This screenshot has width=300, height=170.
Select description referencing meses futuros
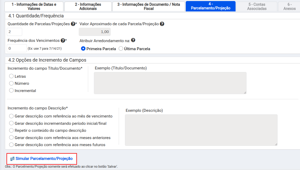coord(11,145)
